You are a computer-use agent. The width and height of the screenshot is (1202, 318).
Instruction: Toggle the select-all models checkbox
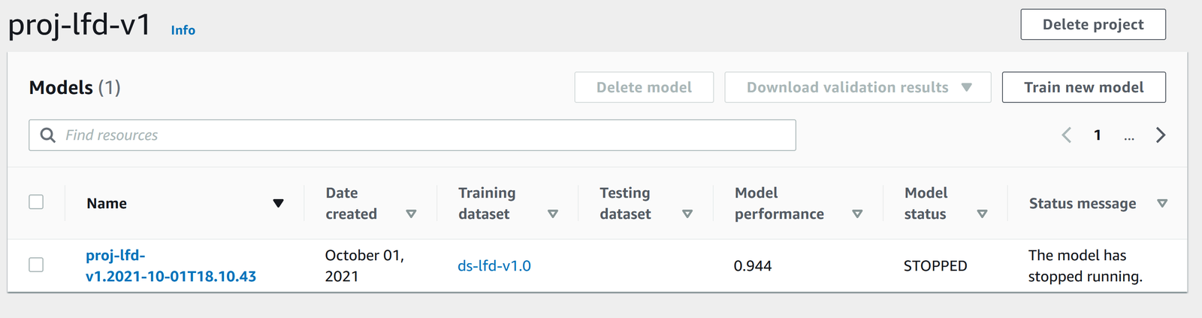tap(36, 202)
